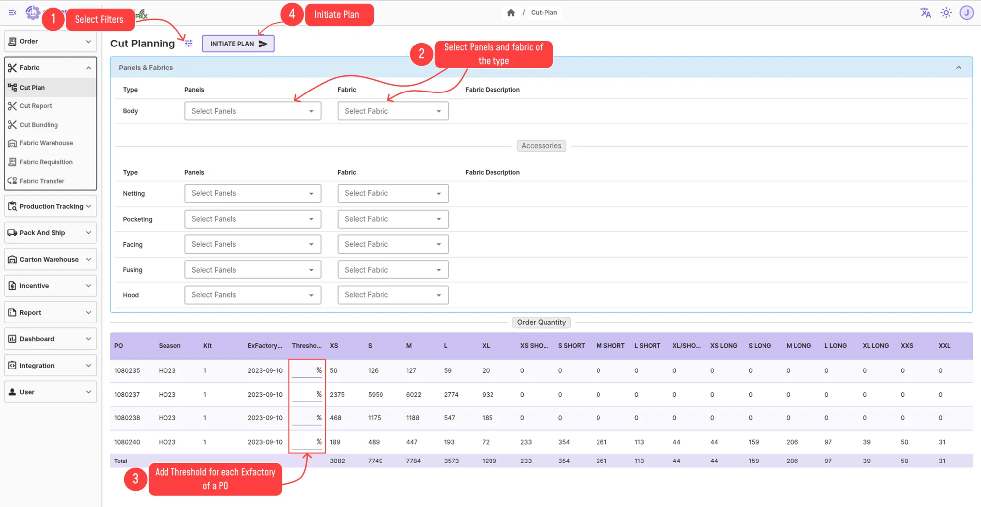981x507 pixels.
Task: Collapse the Panels & Fabrics section
Action: coord(958,68)
